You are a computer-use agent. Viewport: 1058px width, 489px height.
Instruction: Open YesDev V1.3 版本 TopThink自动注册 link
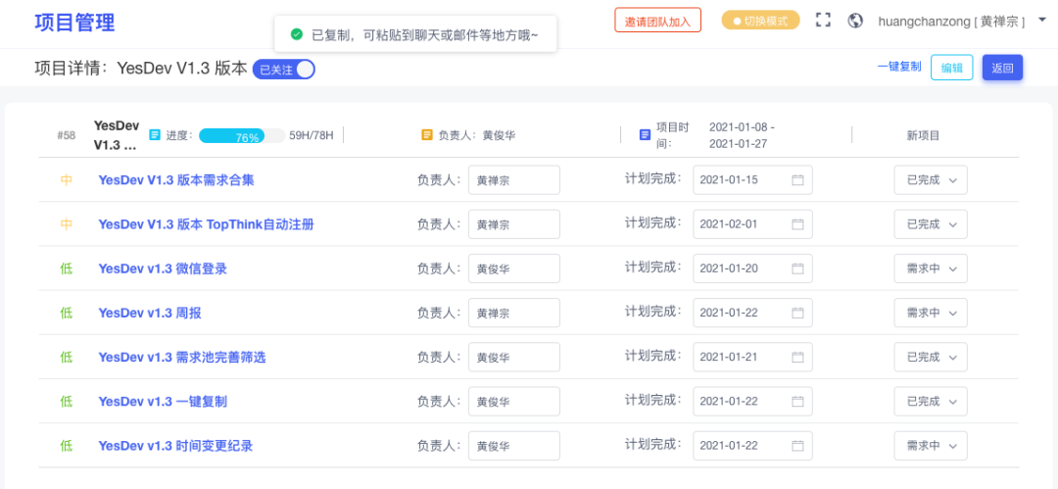[x=206, y=224]
